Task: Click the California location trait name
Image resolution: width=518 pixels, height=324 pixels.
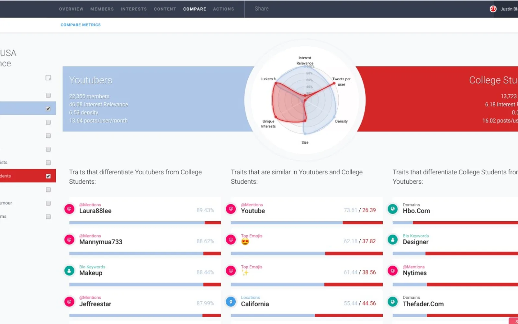Action: [x=255, y=304]
